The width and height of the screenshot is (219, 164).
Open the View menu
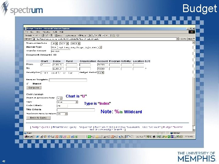[x=38, y=32]
